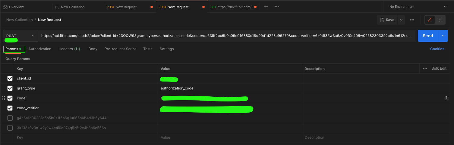Open column options ellipsis near Bulk Edit
Viewport: 454px width, 145px height.
[x=425, y=68]
